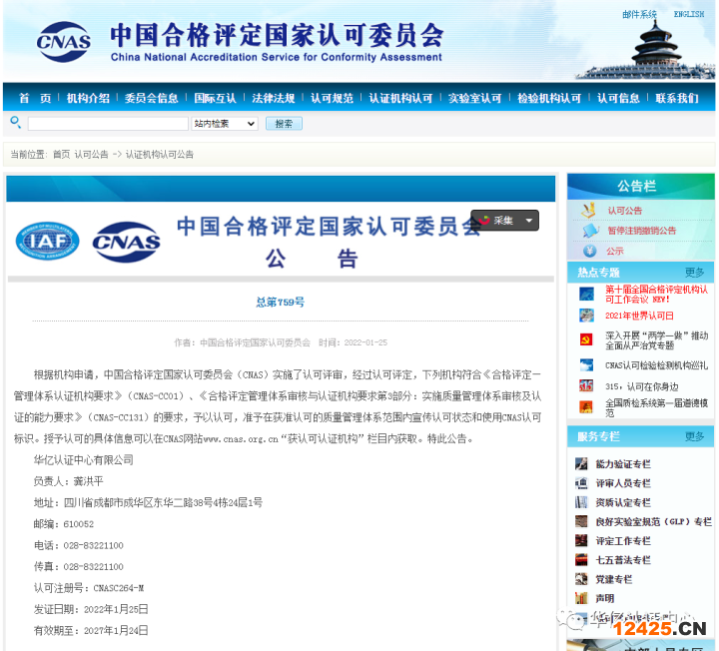The width and height of the screenshot is (719, 651).
Task: Click the 搜索 search button
Action: pyautogui.click(x=284, y=124)
